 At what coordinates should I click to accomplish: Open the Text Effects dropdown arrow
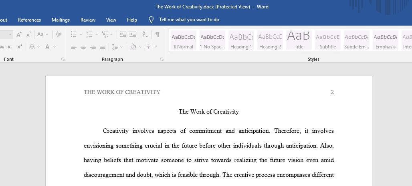click(38, 47)
